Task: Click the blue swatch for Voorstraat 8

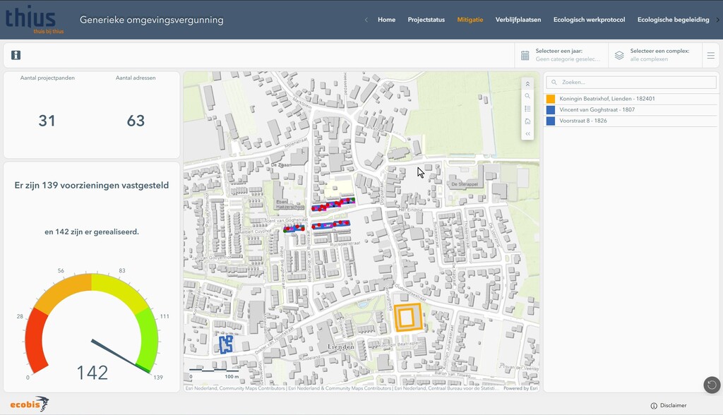Action: [x=551, y=121]
